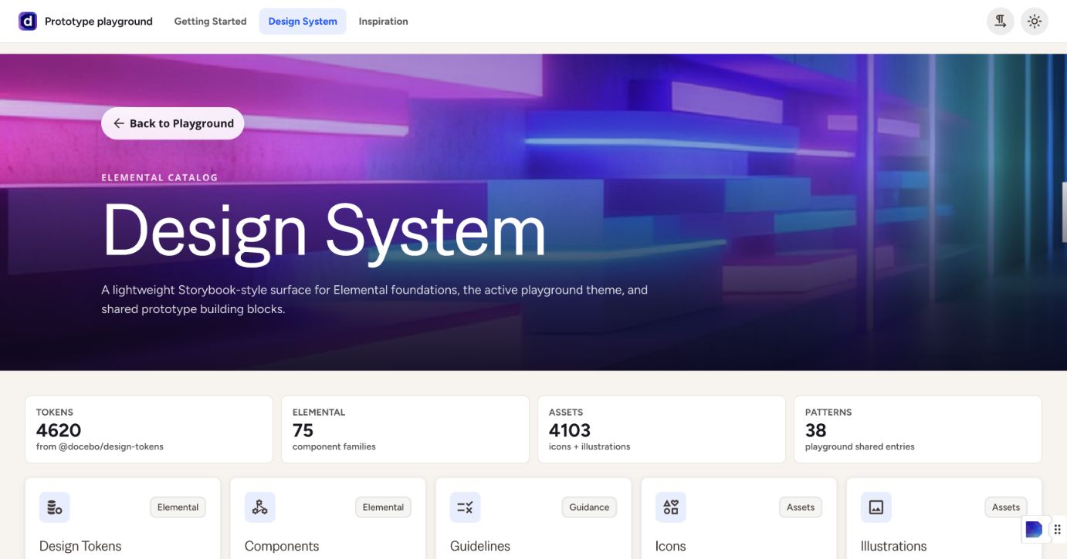Click the Prototype playground title
Image resolution: width=1067 pixels, height=559 pixels.
(99, 22)
